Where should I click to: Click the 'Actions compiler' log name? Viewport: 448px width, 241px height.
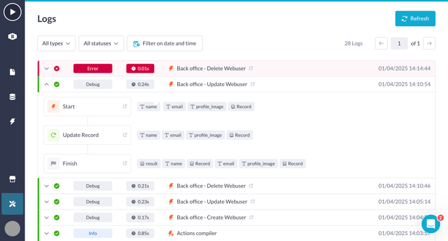197,233
